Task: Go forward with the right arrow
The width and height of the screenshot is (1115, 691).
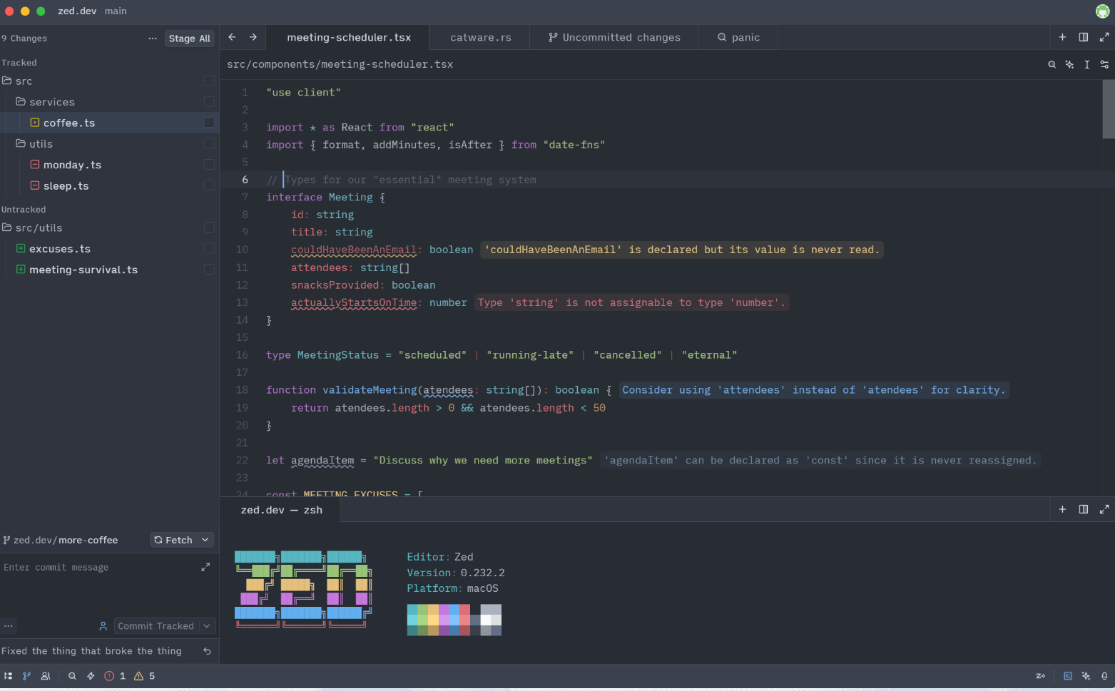Action: (253, 37)
